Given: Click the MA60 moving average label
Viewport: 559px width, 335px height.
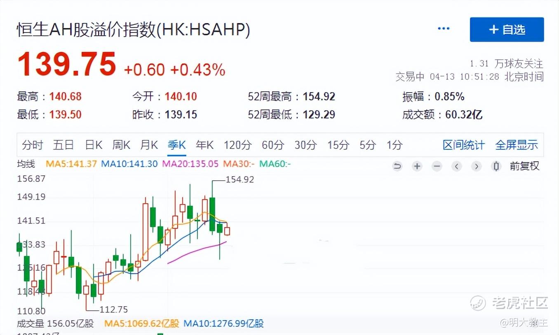Looking at the screenshot, I should pos(275,164).
